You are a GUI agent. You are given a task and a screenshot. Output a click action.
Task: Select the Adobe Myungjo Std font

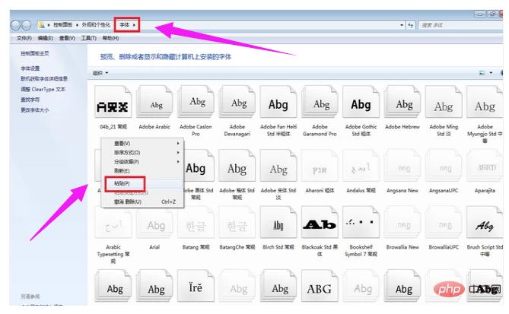coord(485,113)
